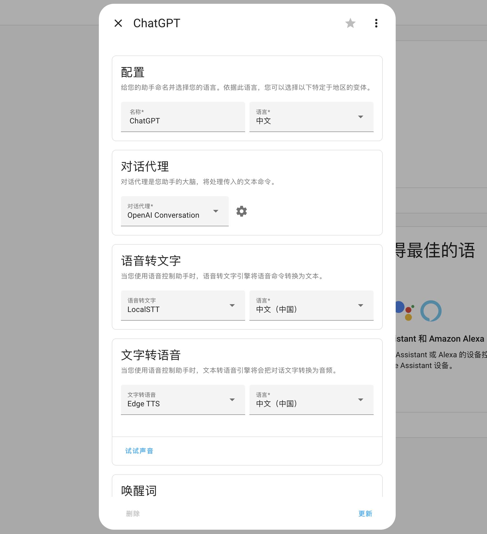Close the ChatGPT assistant dialog
This screenshot has height=534, width=487.
(118, 24)
